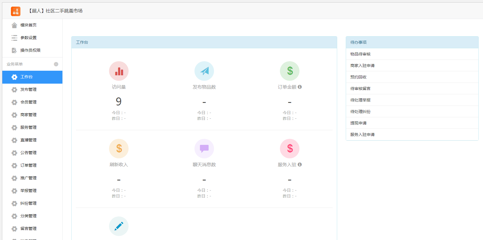Click the gear icon beside 举报管理
Screen dimensions: 483x240
click(x=14, y=191)
